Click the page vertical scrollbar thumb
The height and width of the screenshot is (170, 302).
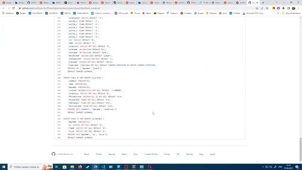coord(301,149)
